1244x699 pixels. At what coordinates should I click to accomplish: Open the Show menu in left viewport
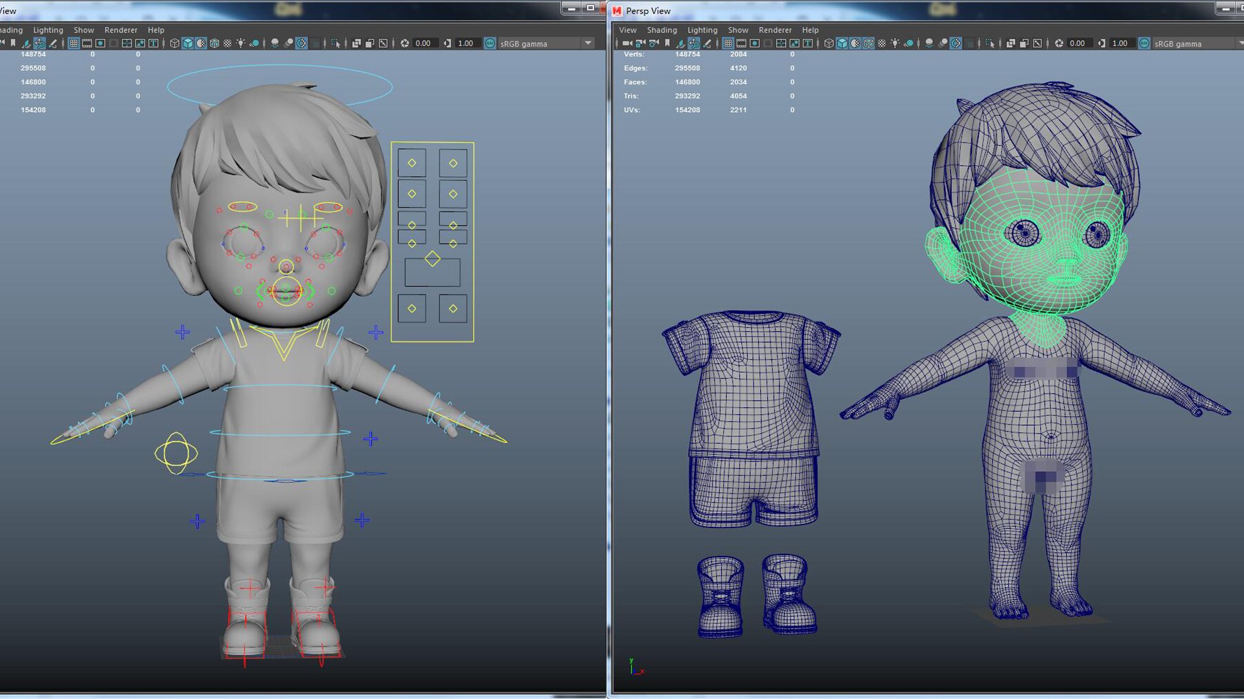click(84, 30)
